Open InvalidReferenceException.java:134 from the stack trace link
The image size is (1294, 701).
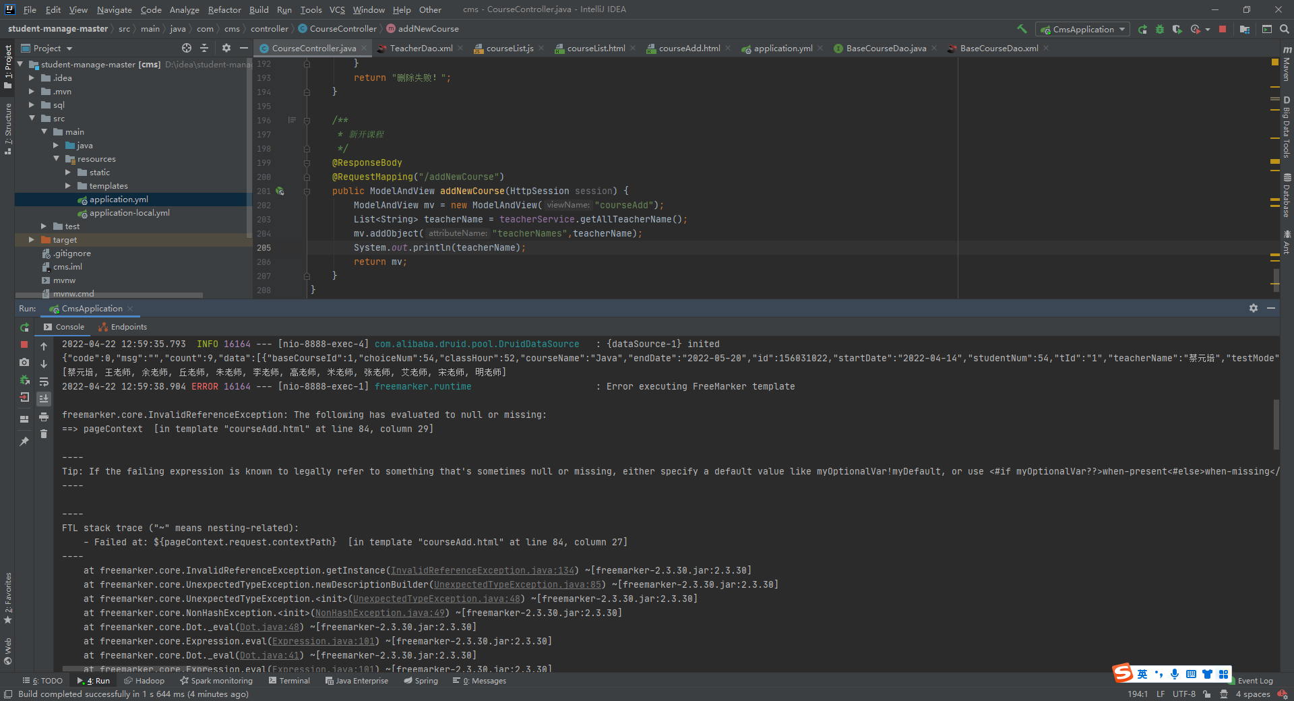tap(482, 570)
